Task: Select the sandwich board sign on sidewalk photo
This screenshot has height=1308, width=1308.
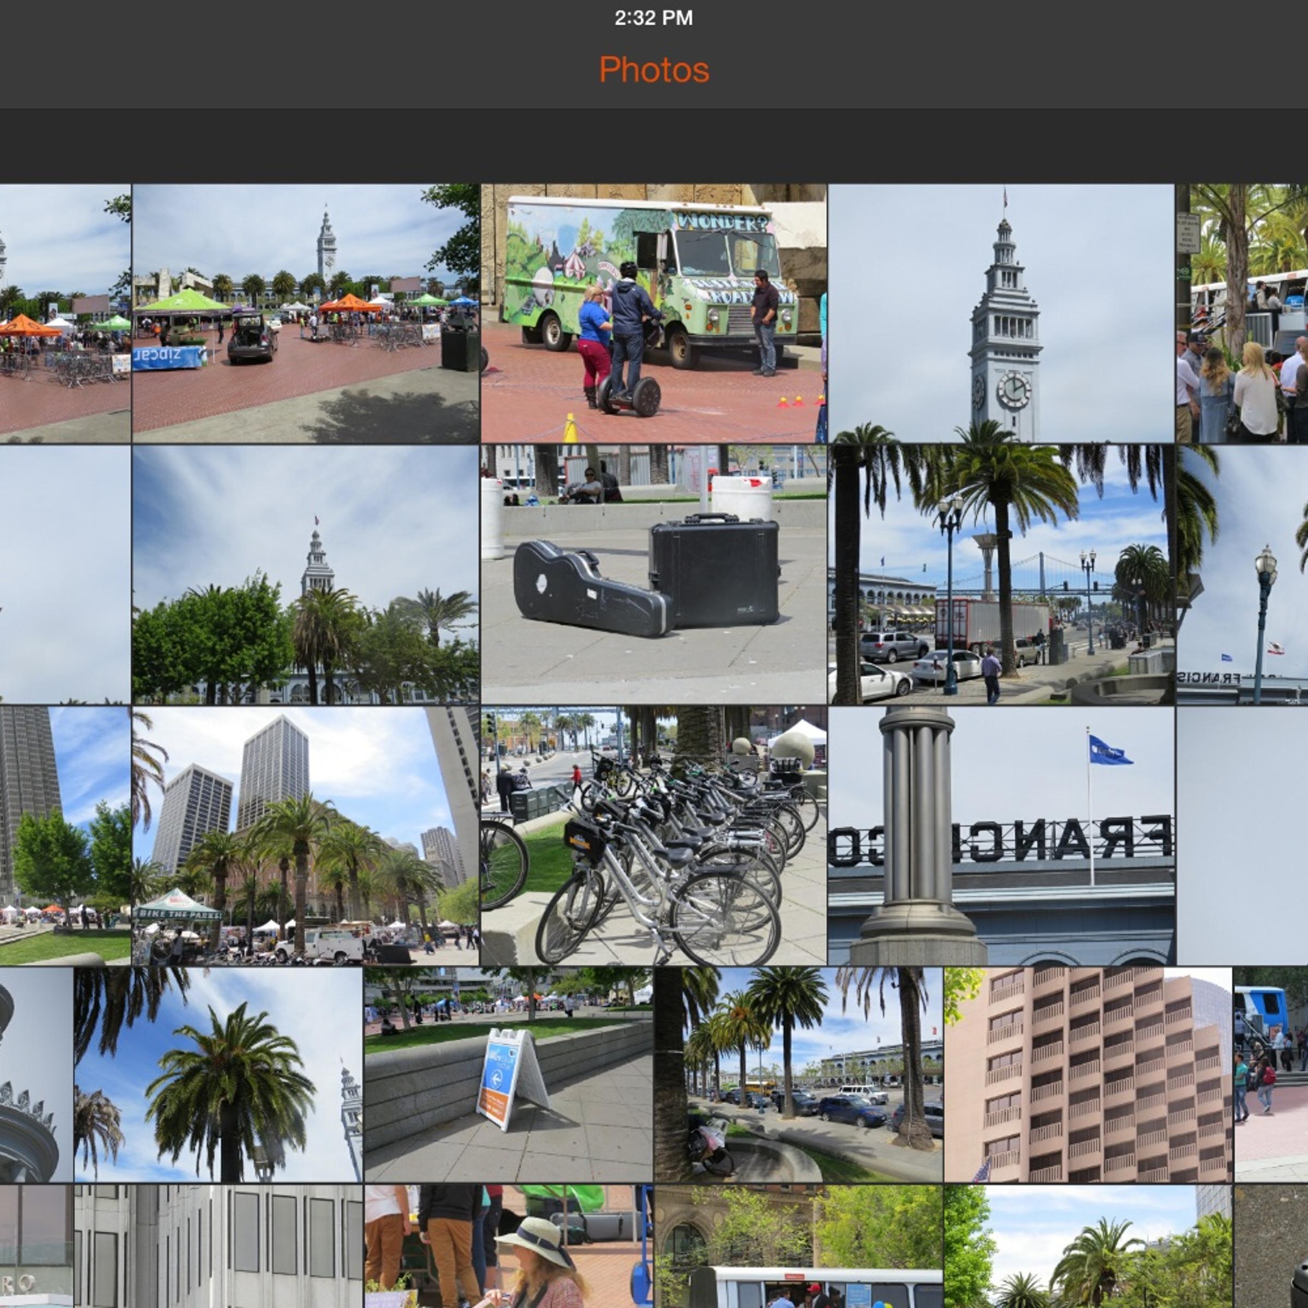Action: point(508,1075)
